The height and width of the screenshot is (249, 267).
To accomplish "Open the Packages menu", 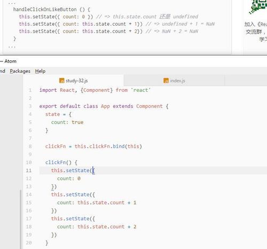I will pos(20,71).
